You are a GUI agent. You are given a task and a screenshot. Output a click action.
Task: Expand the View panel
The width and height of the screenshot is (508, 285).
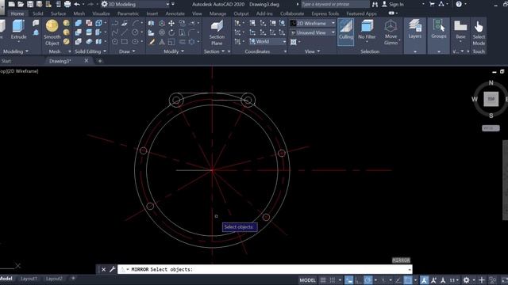312,51
